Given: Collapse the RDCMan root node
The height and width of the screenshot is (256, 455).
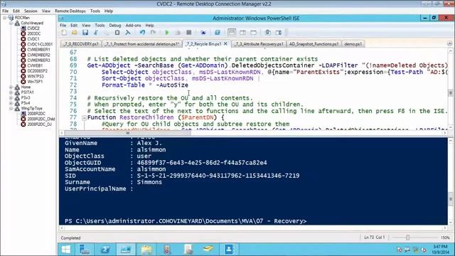Looking at the screenshot, I should 5,18.
